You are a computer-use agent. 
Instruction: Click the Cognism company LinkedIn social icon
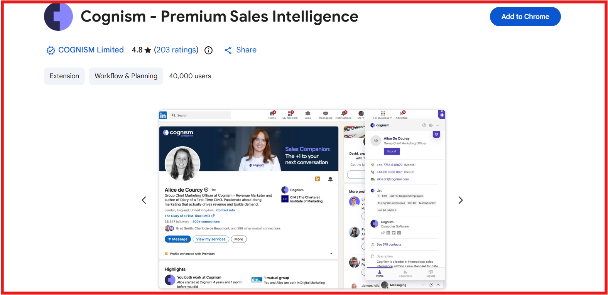coord(388,233)
